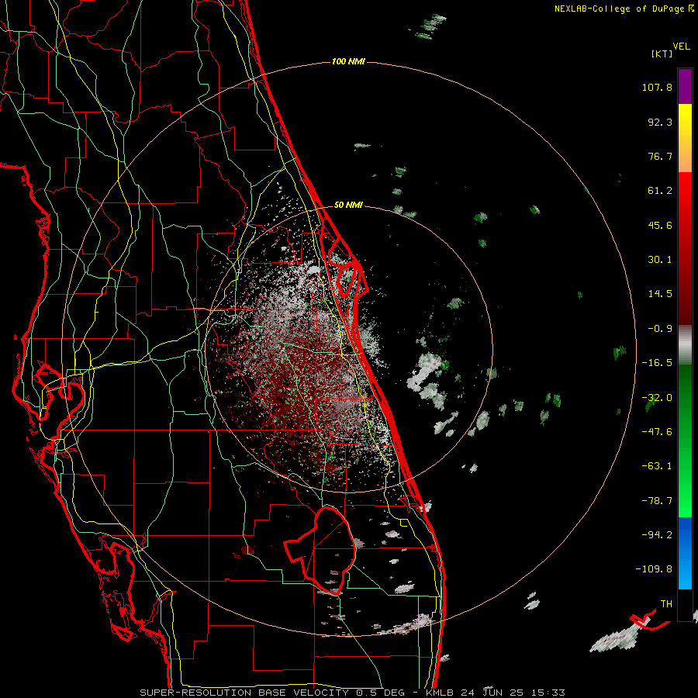Click the 30.1 velocity scale value
The image size is (698, 698).
click(x=660, y=260)
